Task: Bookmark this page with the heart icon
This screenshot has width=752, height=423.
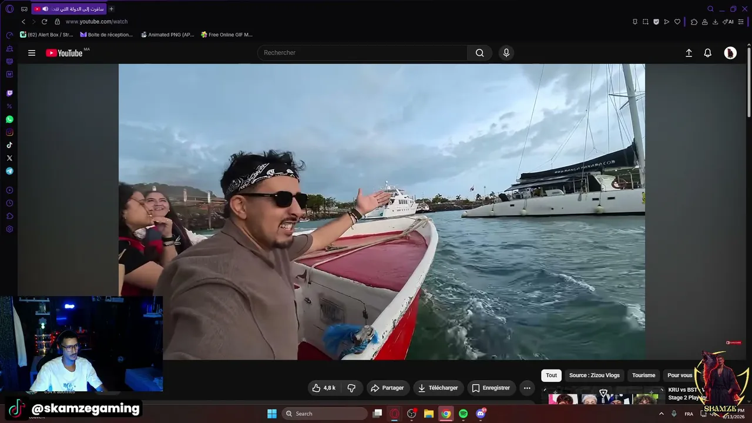Action: click(x=677, y=22)
